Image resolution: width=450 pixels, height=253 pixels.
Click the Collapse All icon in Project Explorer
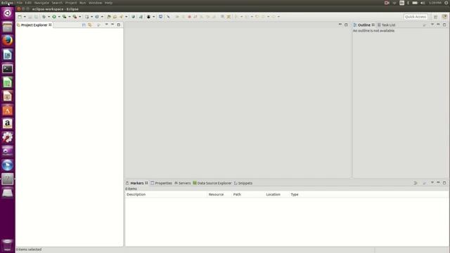point(84,25)
